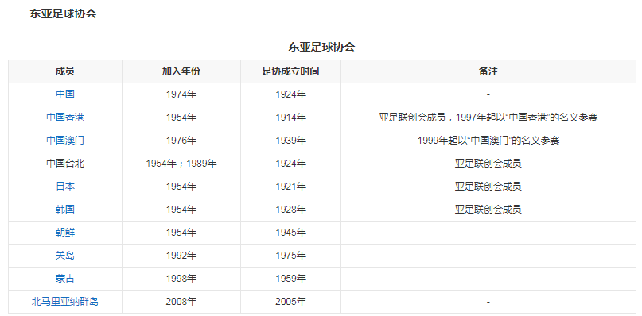This screenshot has width=642, height=316.
Task: Open the 蒙古 link
Action: 65,279
